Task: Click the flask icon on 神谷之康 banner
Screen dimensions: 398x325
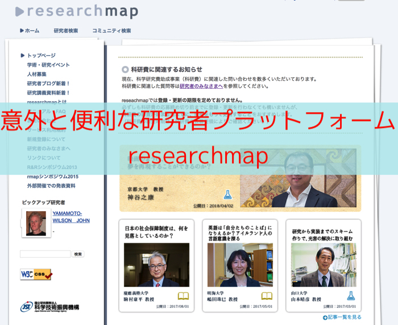Action: click(227, 195)
